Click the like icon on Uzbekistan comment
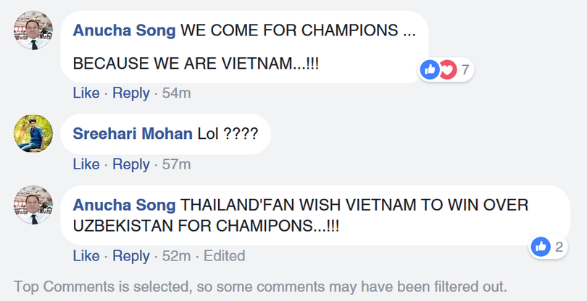The height and width of the screenshot is (301, 587). coord(541,247)
